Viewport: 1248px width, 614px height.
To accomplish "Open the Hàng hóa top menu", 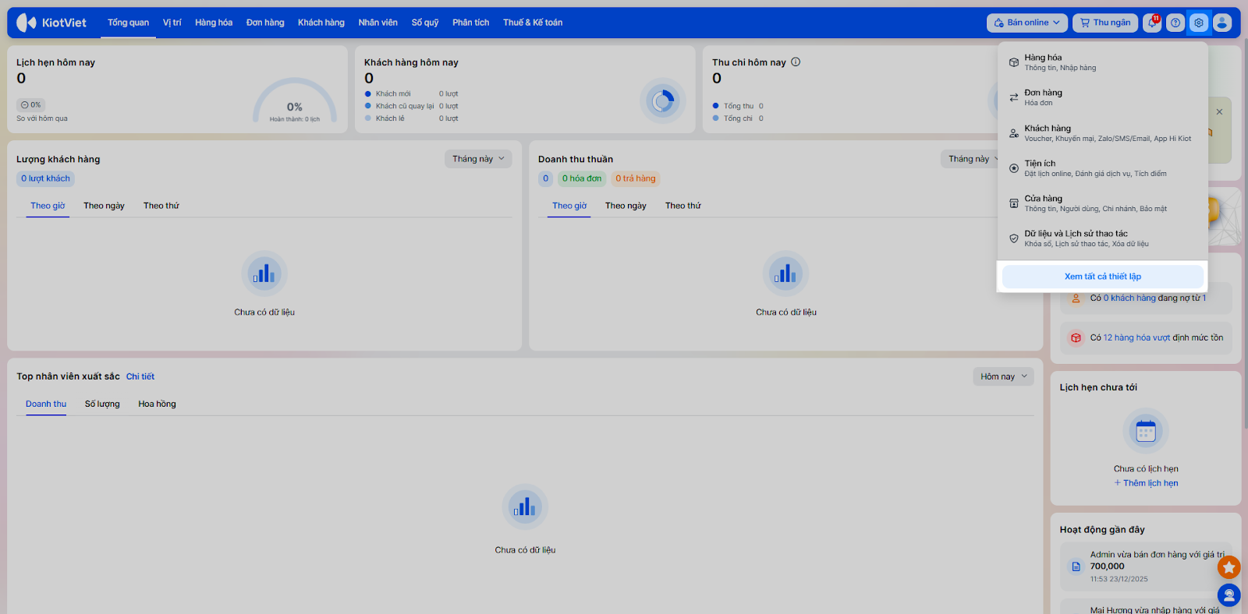I will pyautogui.click(x=214, y=23).
